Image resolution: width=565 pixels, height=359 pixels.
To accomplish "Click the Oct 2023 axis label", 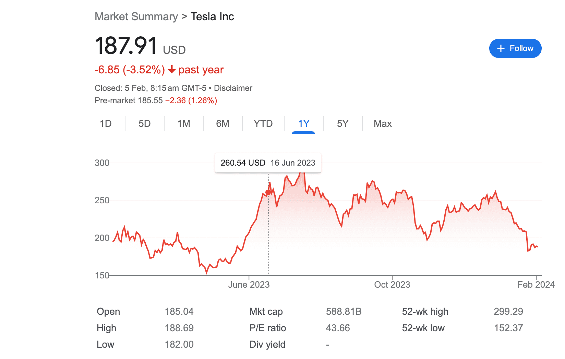I will point(392,285).
